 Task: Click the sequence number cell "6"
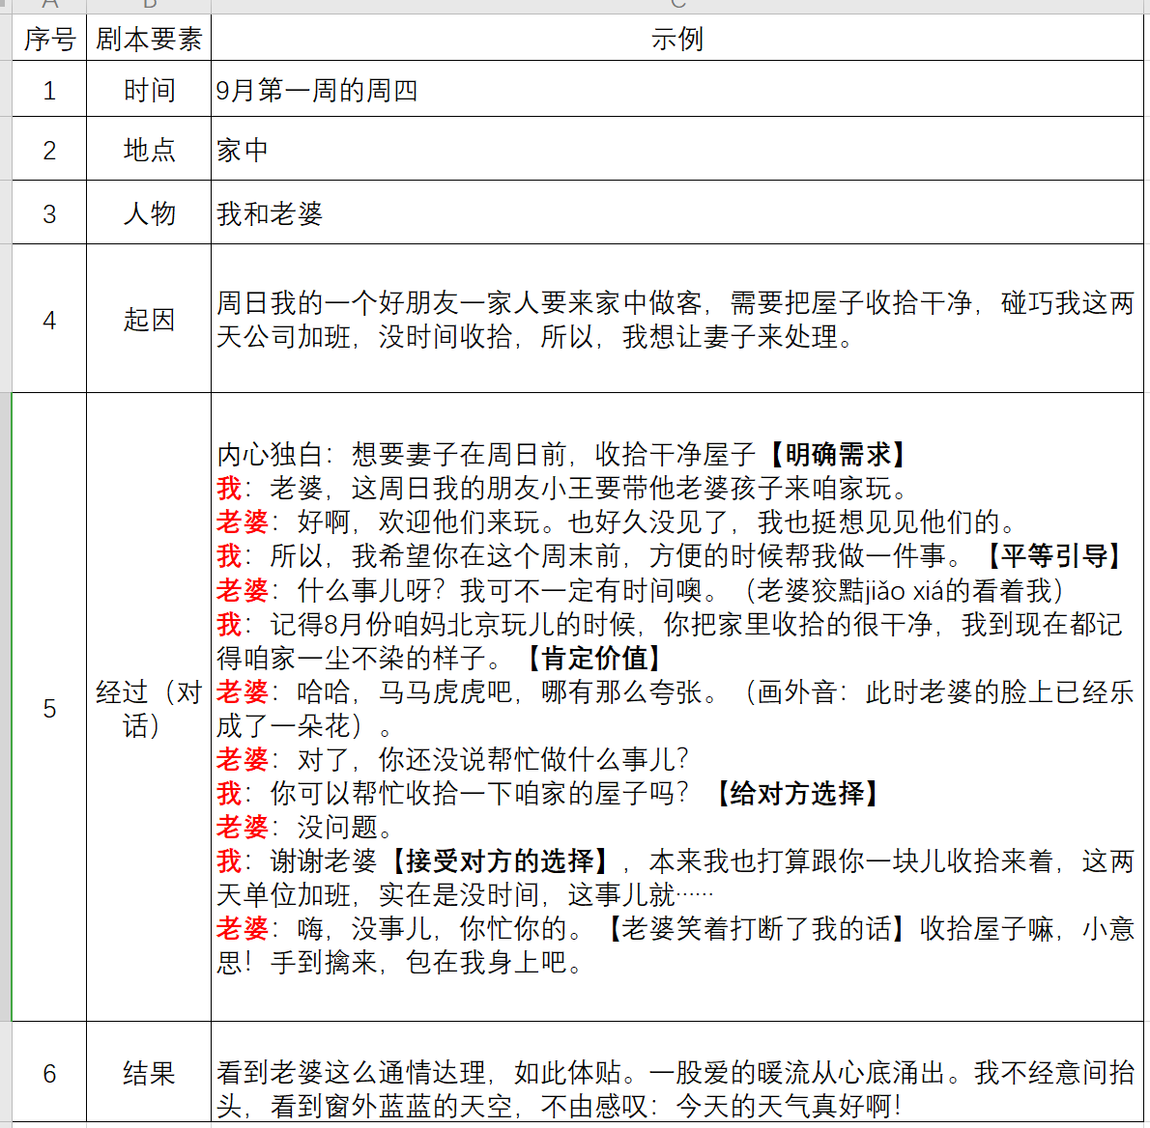49,1072
